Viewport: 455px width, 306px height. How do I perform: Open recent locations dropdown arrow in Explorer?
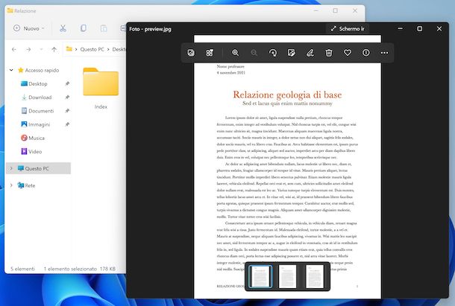click(x=41, y=50)
